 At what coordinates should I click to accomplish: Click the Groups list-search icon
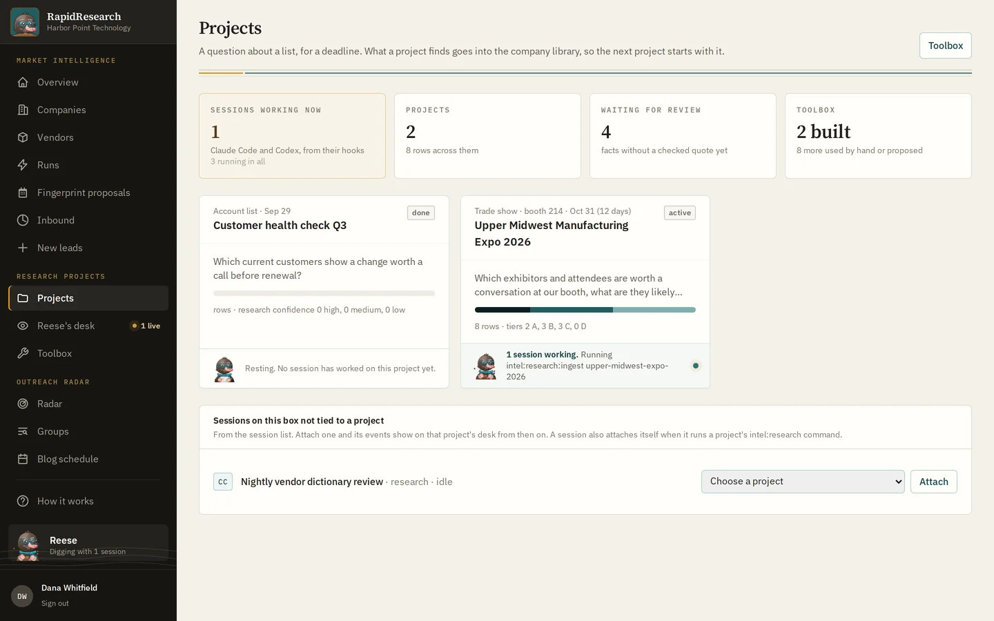pyautogui.click(x=23, y=431)
